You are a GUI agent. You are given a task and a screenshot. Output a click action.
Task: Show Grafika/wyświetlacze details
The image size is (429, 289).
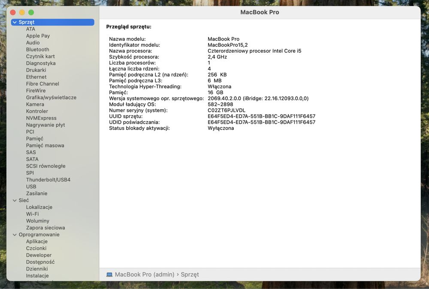(51, 98)
